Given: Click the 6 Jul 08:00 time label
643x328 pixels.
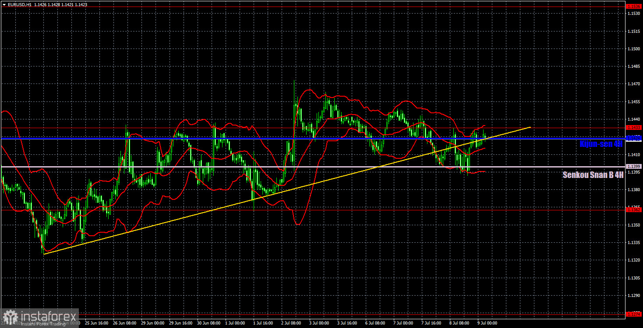Looking at the screenshot, I should [x=376, y=323].
